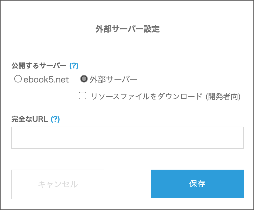Show the tooltip beside 公開するサーバー heading
This screenshot has height=210, width=254.
point(74,66)
